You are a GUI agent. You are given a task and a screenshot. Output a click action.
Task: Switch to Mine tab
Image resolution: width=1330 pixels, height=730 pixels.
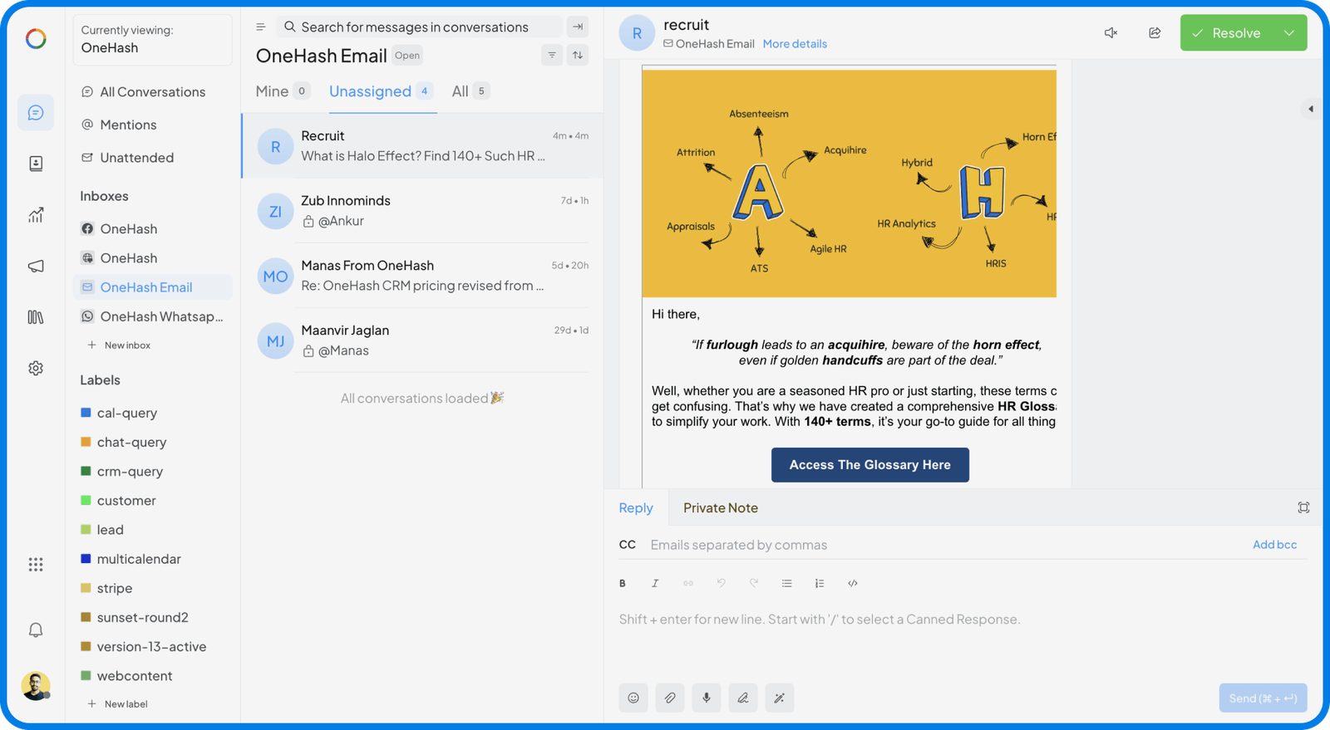283,91
